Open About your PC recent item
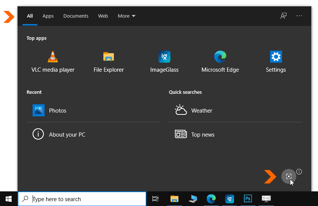318x206 pixels. (x=93, y=134)
